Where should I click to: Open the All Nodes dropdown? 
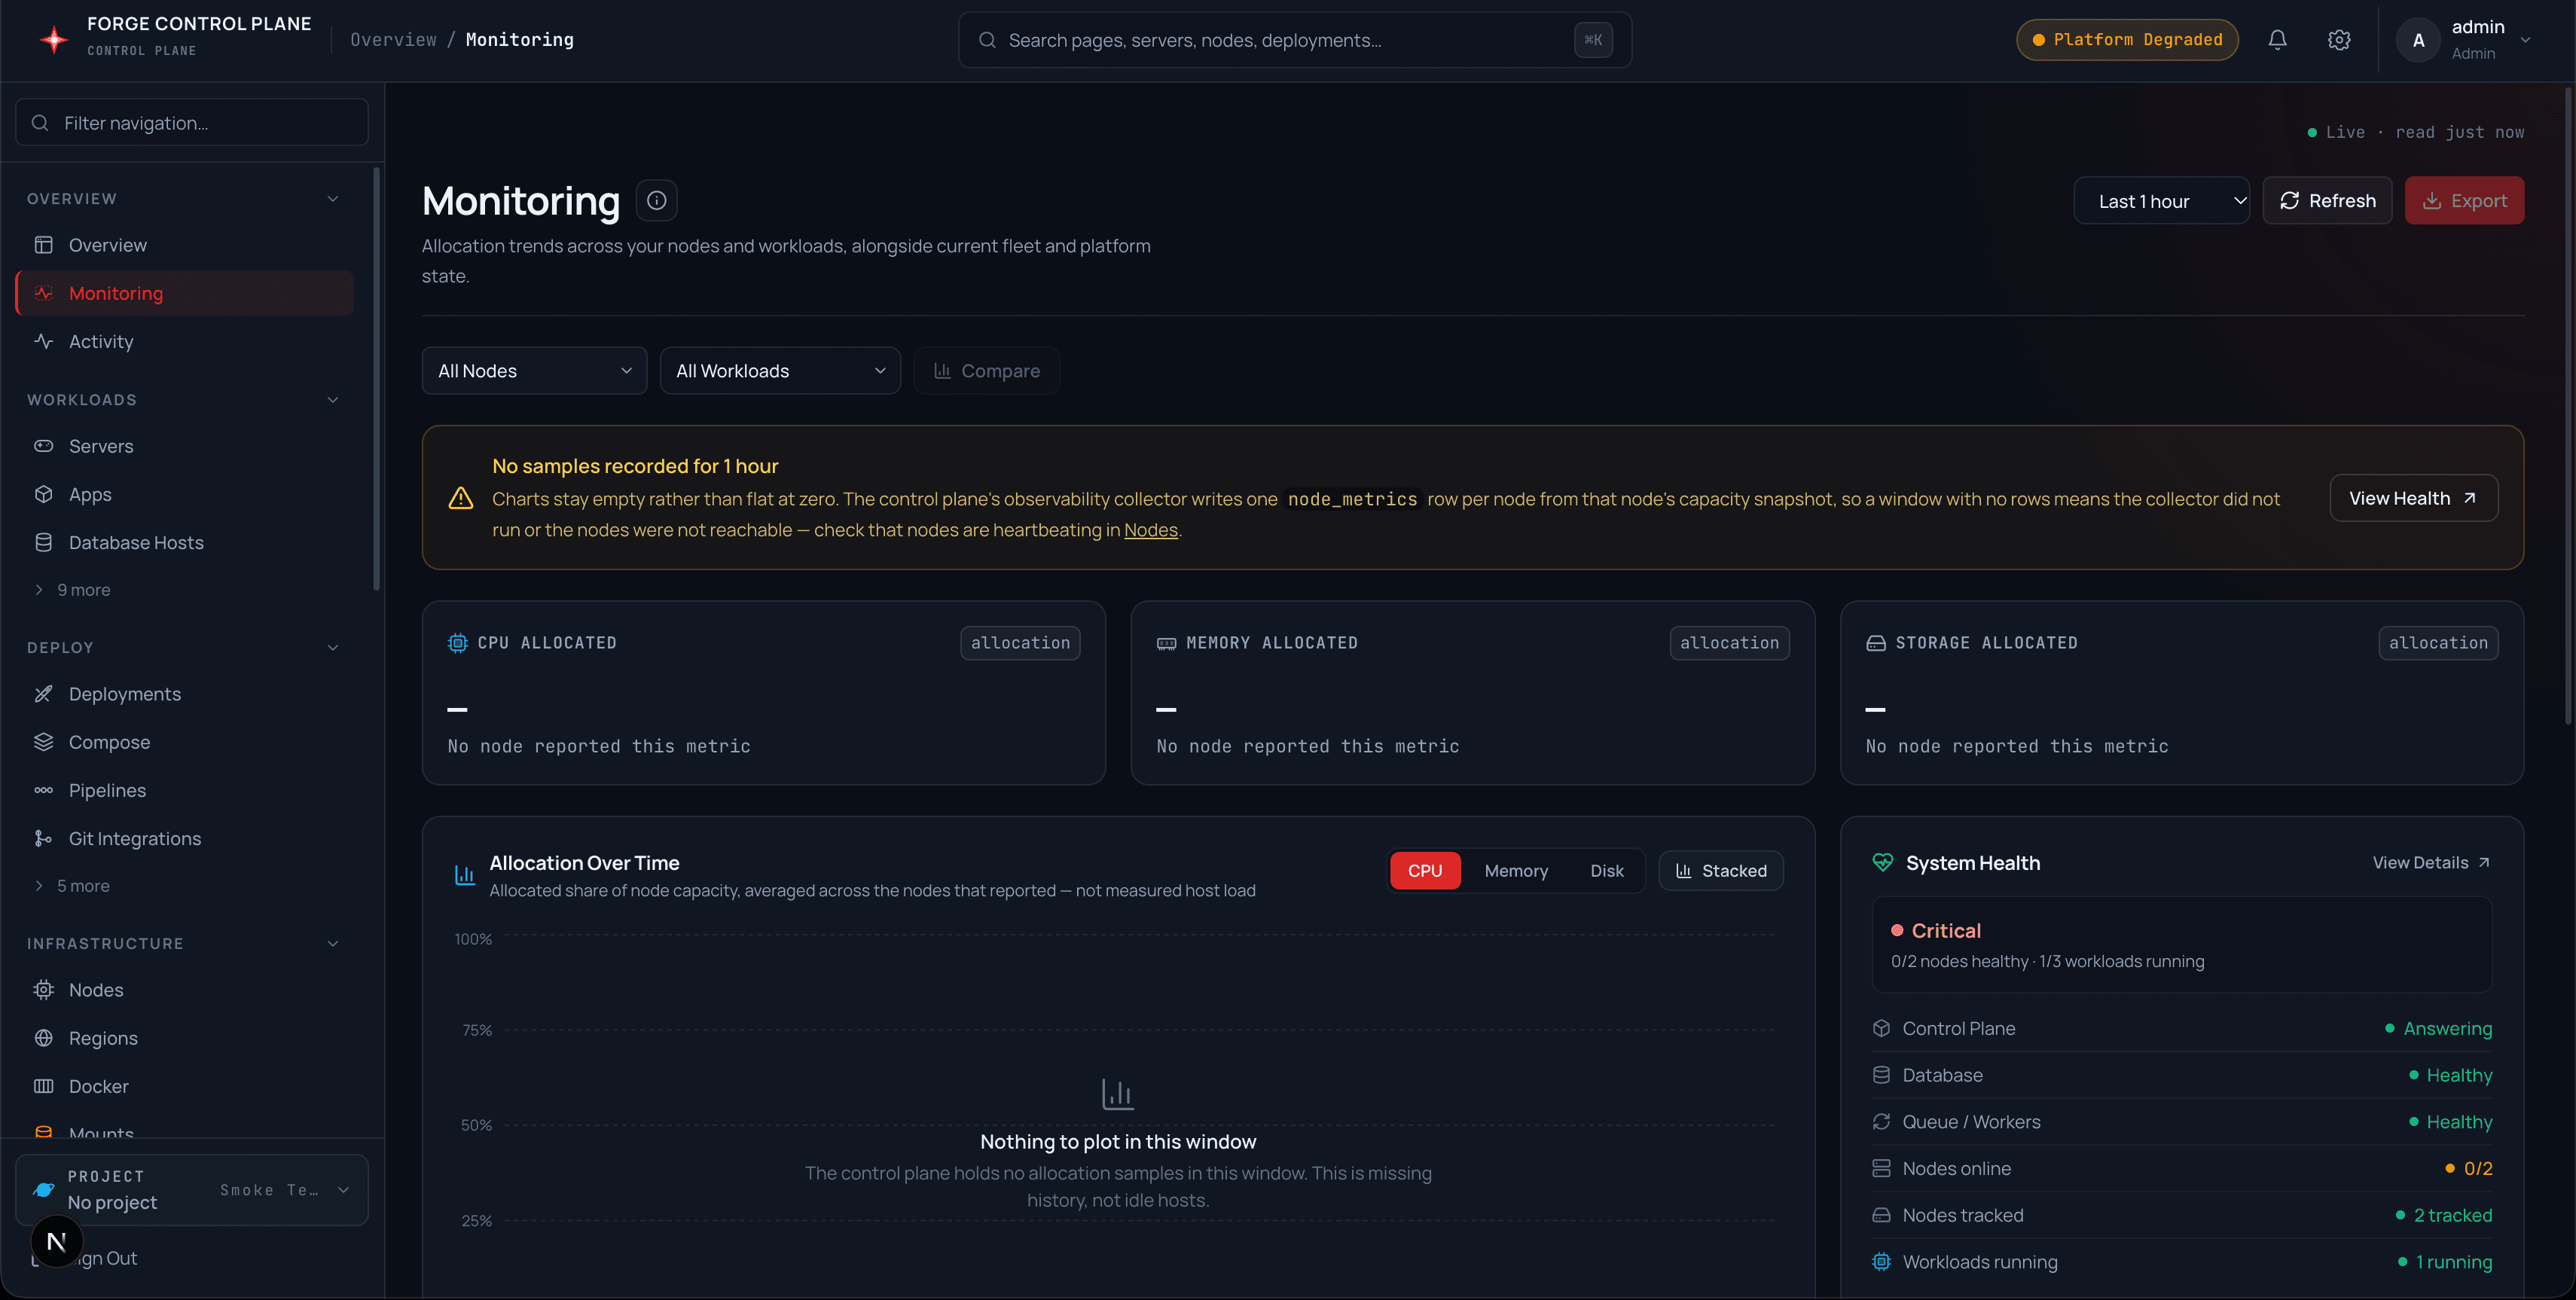pyautogui.click(x=534, y=371)
